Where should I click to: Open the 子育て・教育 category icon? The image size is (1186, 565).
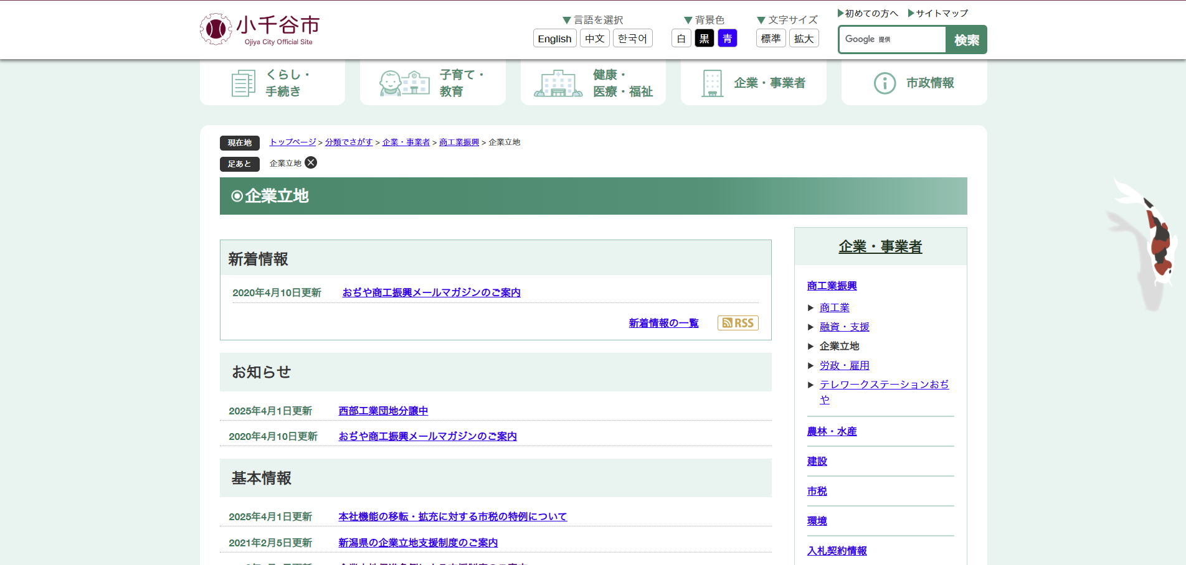pos(404,83)
